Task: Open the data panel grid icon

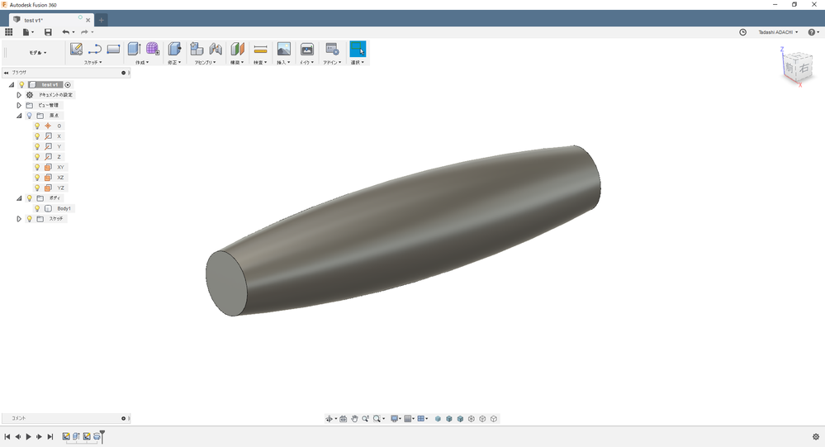Action: click(x=8, y=32)
